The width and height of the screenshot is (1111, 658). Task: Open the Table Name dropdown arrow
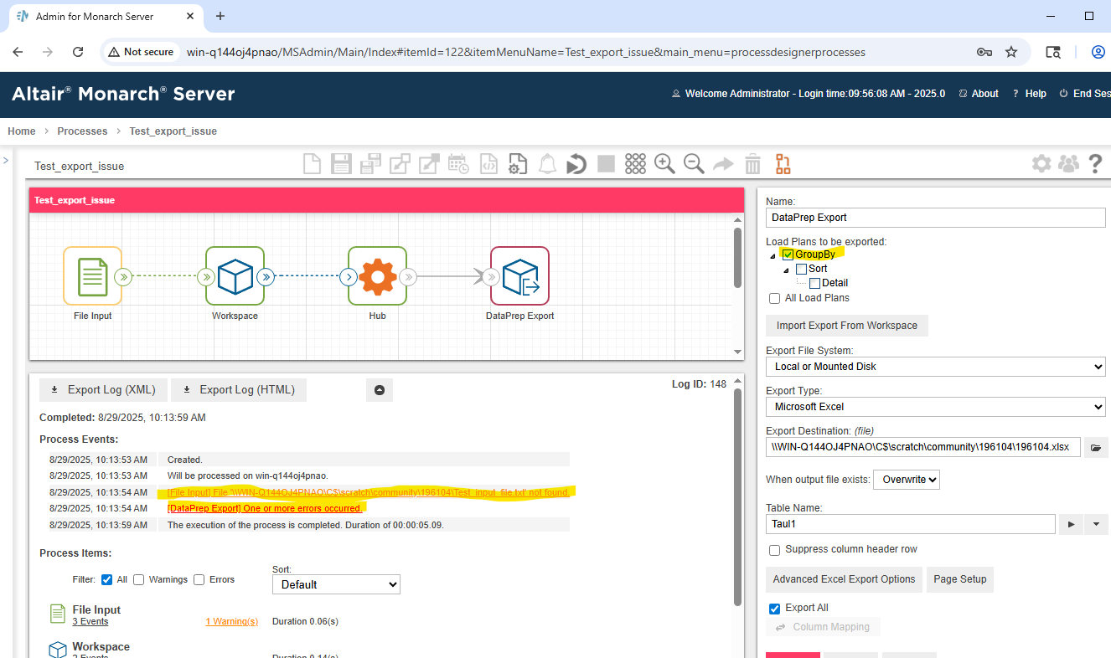pos(1096,524)
